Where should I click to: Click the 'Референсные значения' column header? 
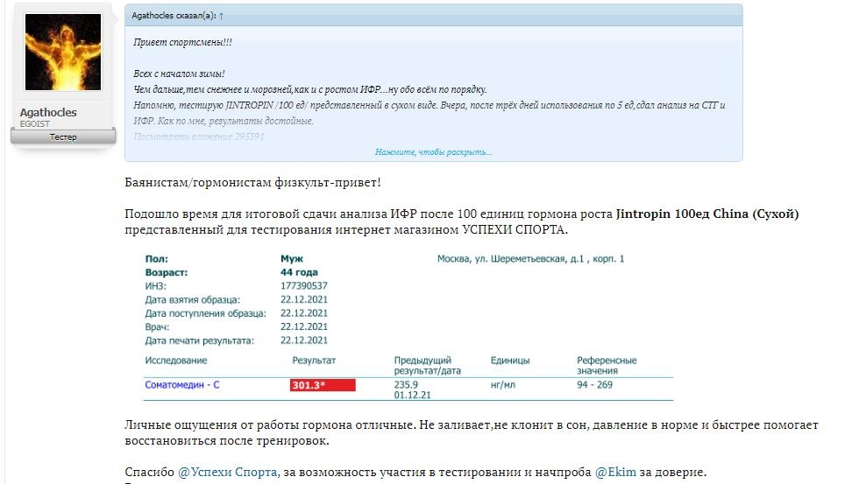(607, 365)
